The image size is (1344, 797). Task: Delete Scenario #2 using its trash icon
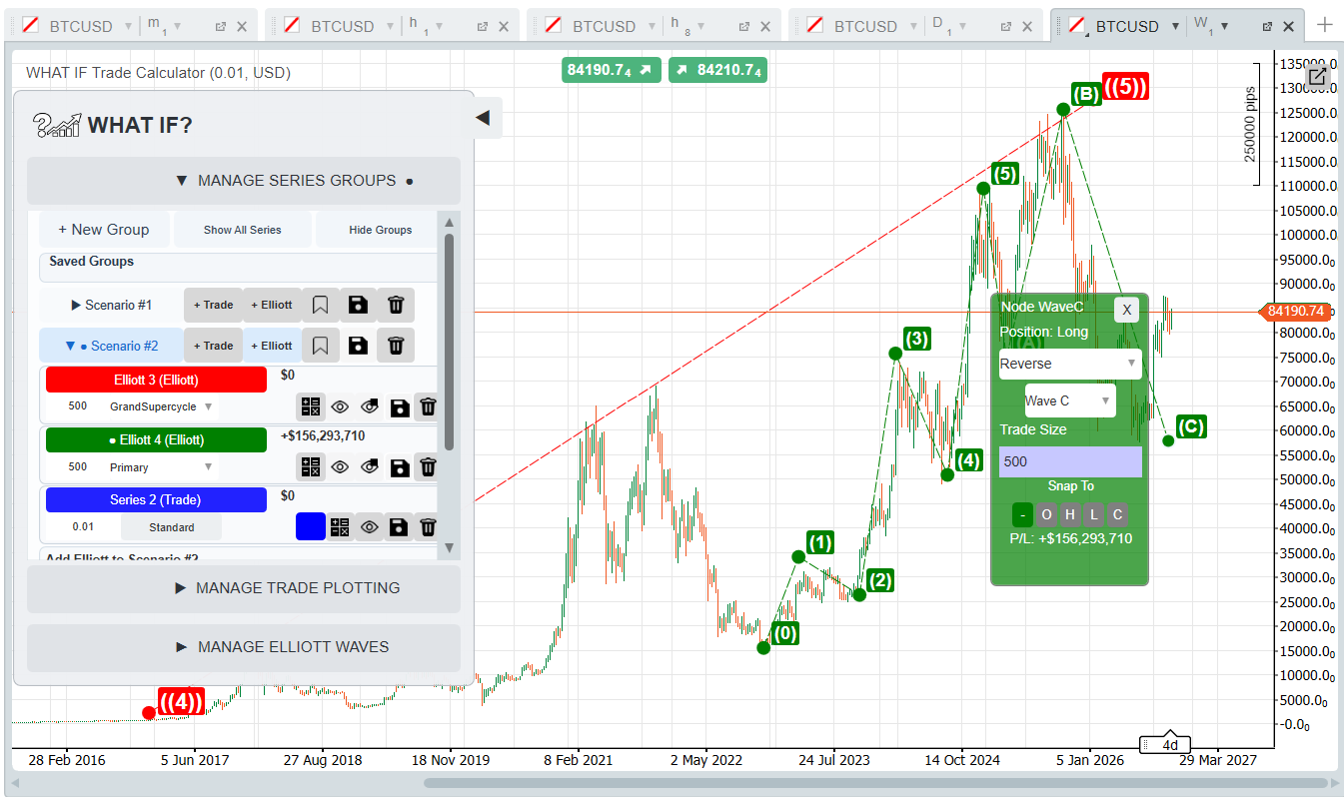point(396,346)
